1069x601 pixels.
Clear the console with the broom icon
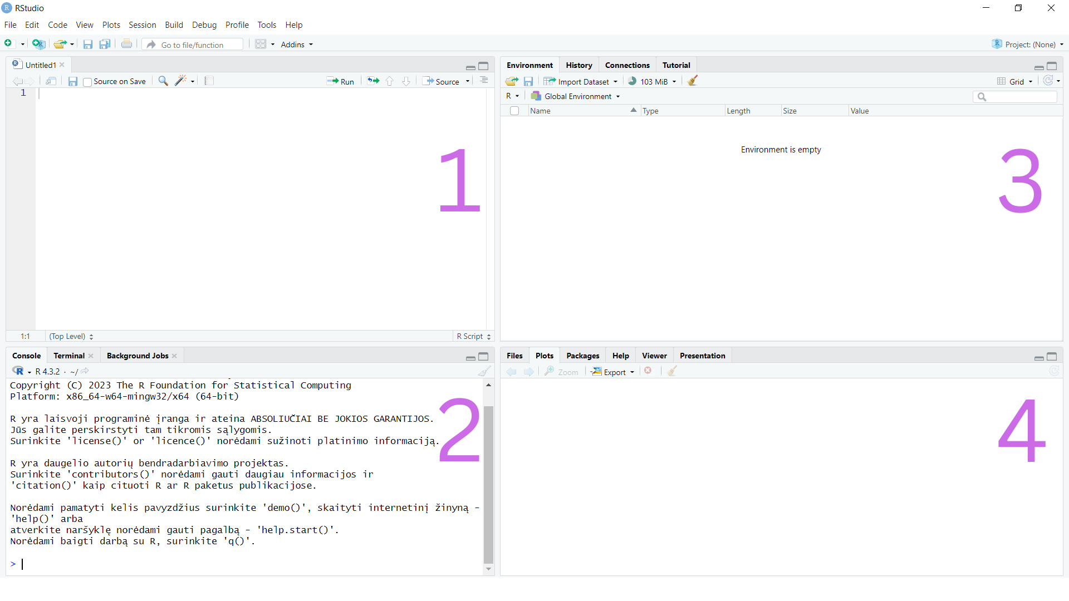pos(483,371)
